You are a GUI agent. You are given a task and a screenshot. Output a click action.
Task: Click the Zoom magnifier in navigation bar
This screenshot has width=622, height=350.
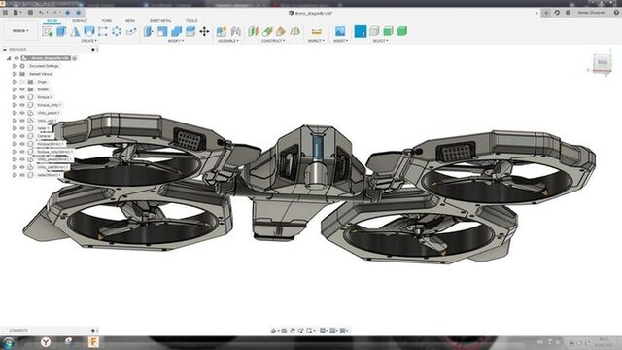pyautogui.click(x=300, y=331)
